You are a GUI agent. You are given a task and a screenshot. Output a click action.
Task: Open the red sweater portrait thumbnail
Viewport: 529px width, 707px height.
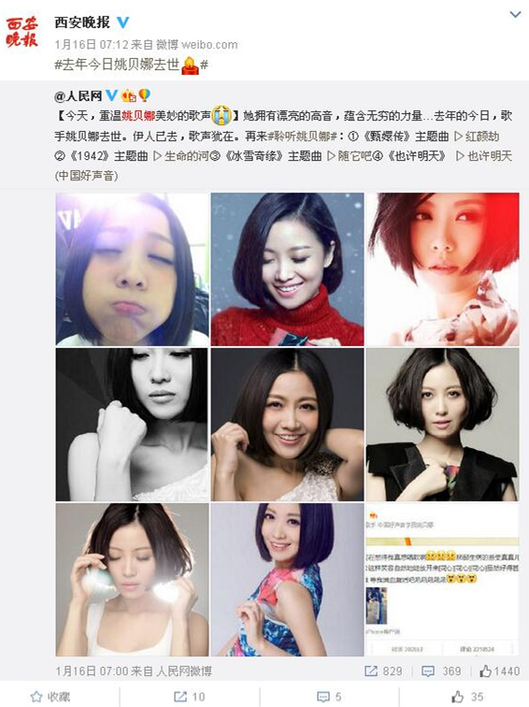288,269
